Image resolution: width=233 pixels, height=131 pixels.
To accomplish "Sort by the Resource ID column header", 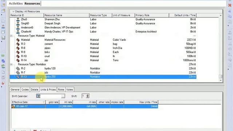I will (27, 15).
